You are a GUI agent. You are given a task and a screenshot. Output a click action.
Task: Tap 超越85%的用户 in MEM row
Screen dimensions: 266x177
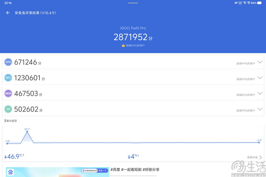(246, 95)
